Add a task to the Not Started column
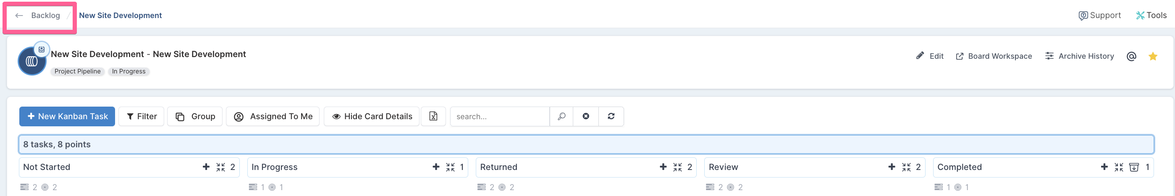 (206, 167)
